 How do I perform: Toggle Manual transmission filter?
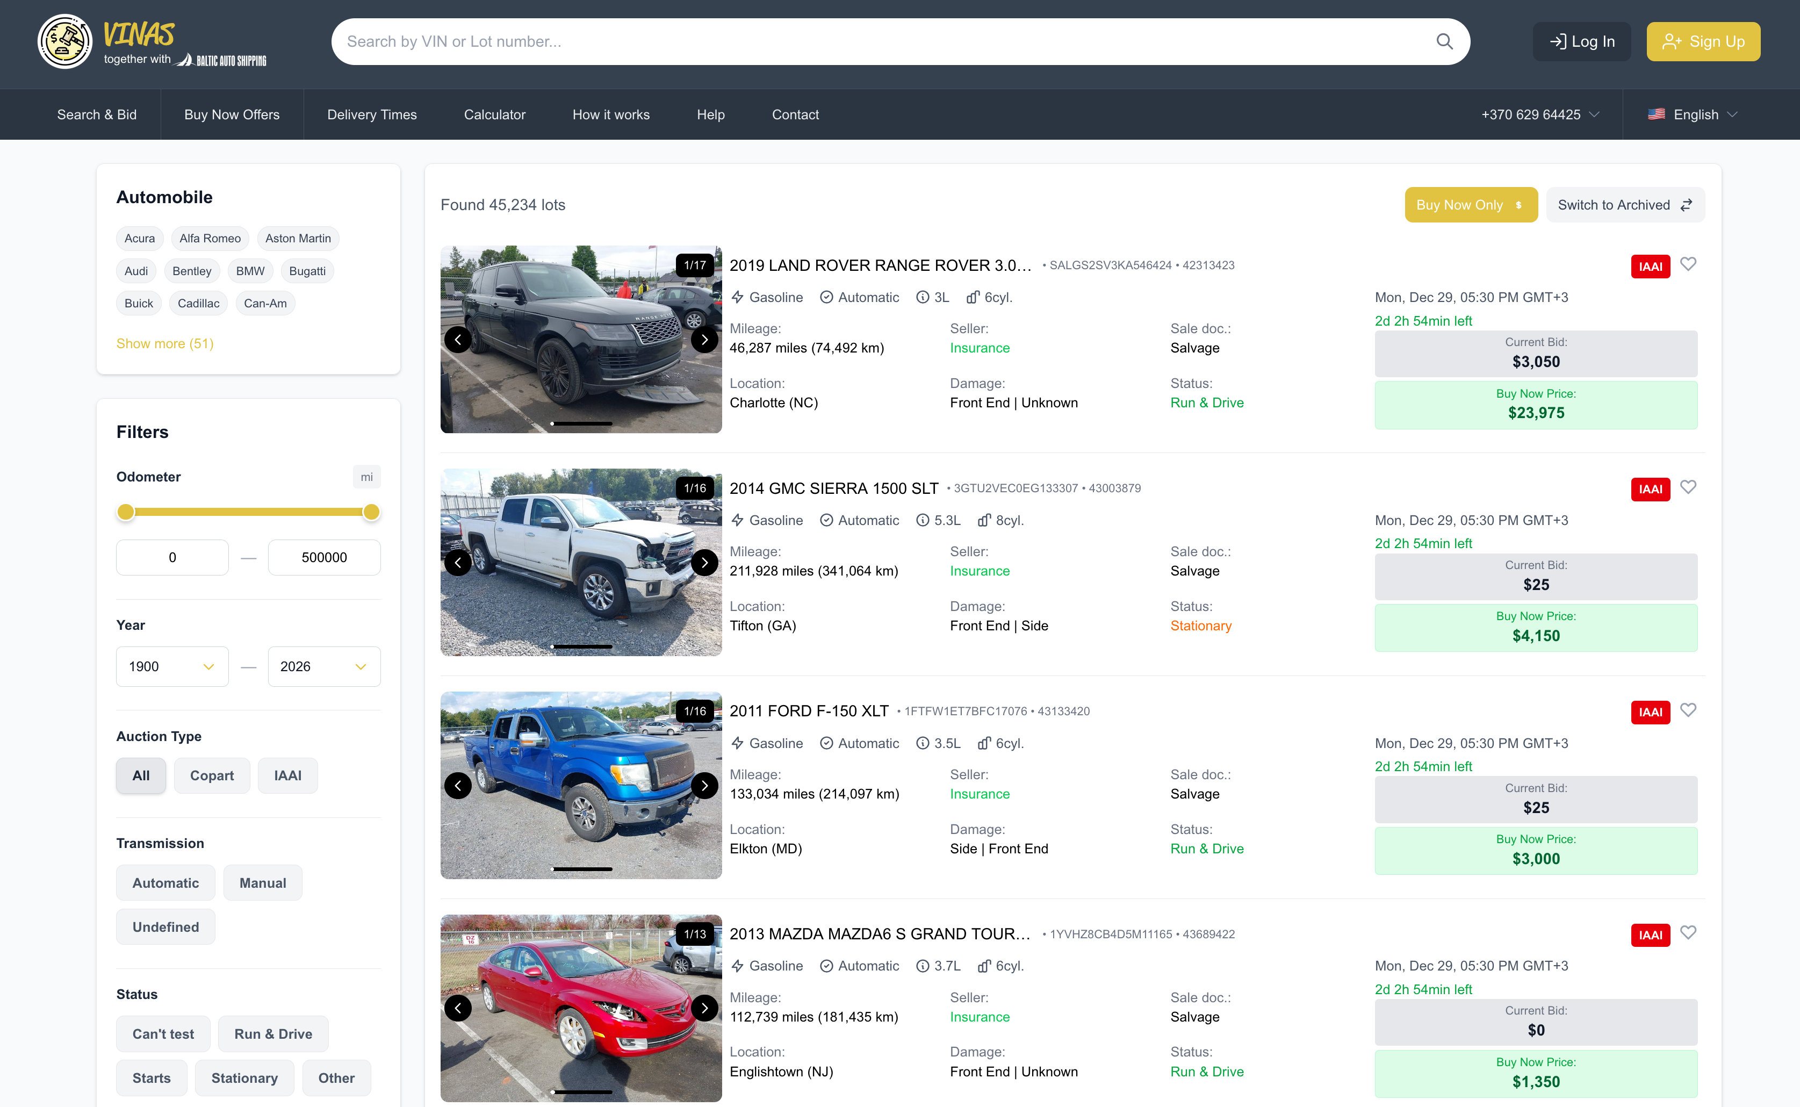click(x=263, y=883)
